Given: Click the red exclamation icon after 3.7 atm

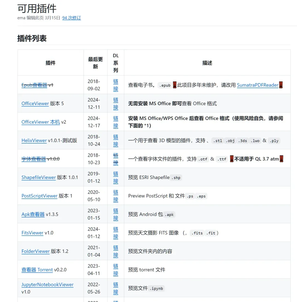Looking at the screenshot, I should pyautogui.click(x=282, y=159).
